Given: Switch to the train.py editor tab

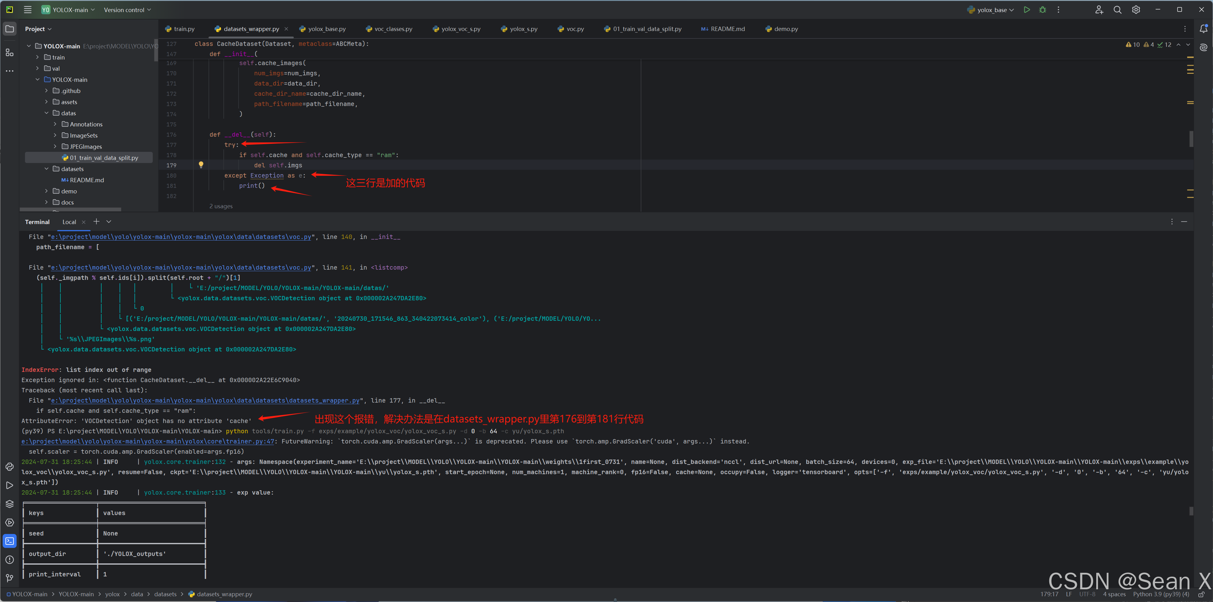Looking at the screenshot, I should (x=184, y=29).
